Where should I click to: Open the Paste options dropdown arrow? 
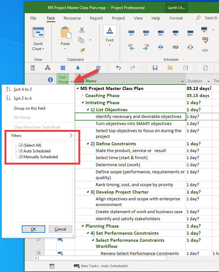pos(65,49)
